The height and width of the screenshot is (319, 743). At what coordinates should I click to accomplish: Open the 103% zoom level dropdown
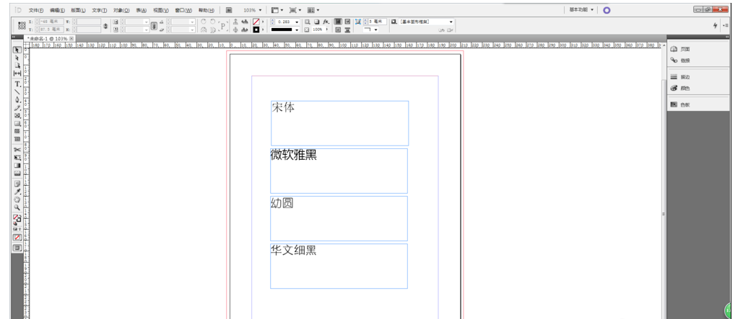click(253, 10)
